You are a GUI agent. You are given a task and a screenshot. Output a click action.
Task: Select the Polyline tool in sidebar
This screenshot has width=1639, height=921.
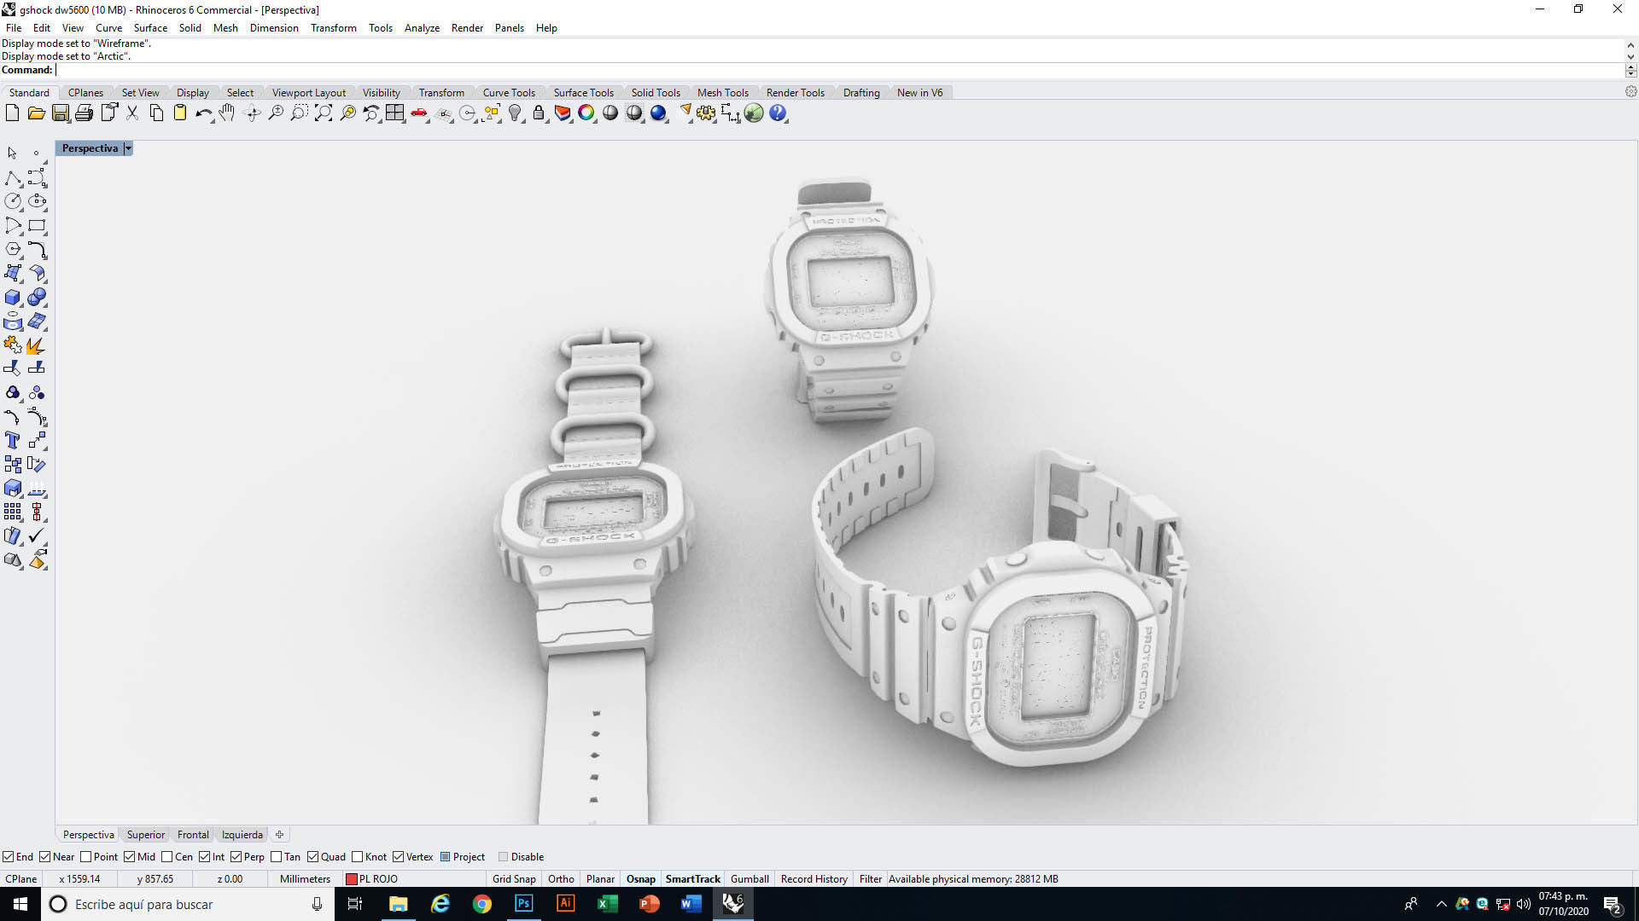13,177
